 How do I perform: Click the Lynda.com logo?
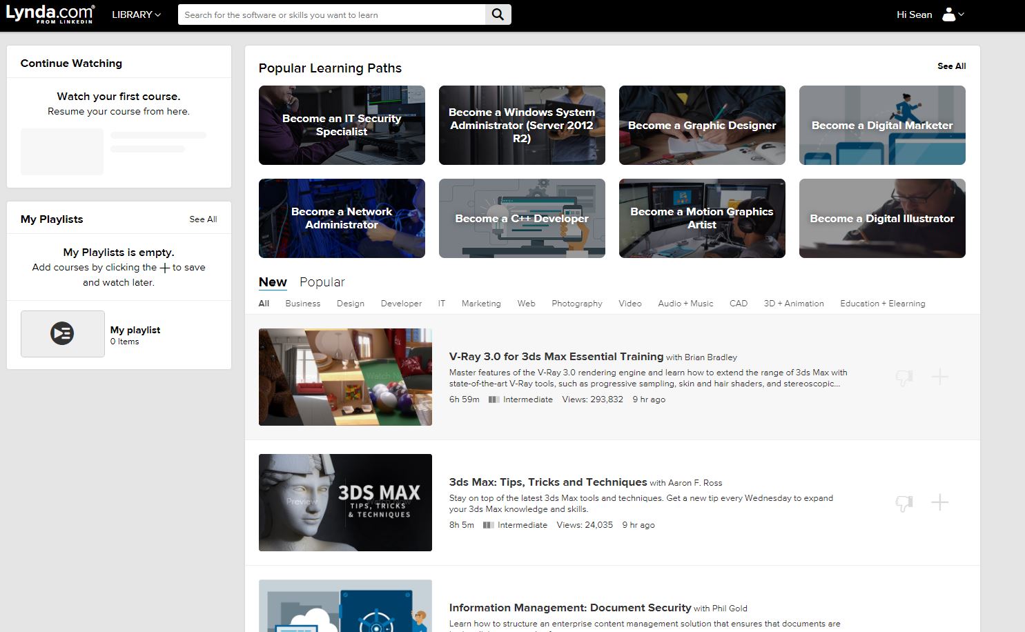50,14
